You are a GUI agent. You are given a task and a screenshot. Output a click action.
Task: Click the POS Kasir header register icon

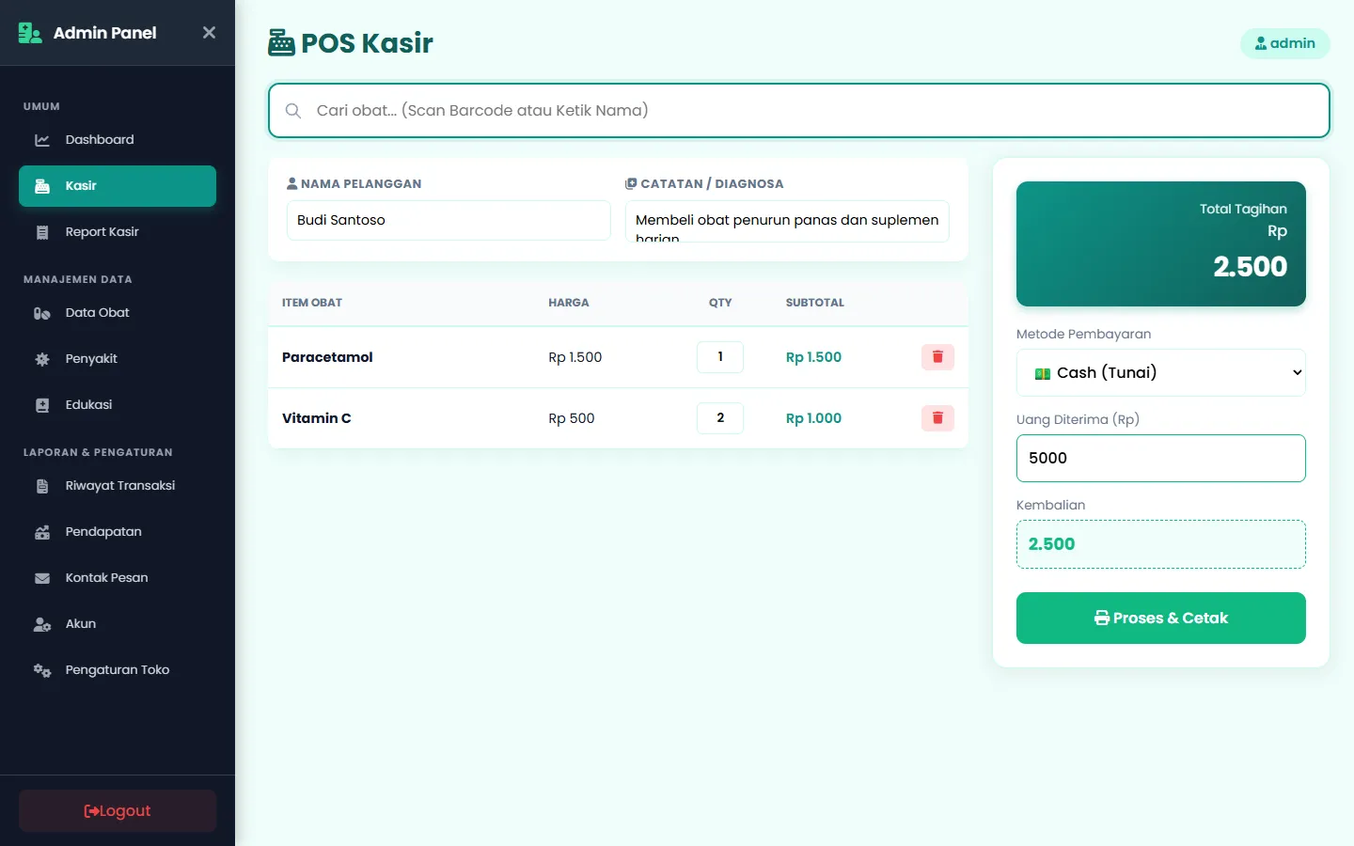[281, 43]
